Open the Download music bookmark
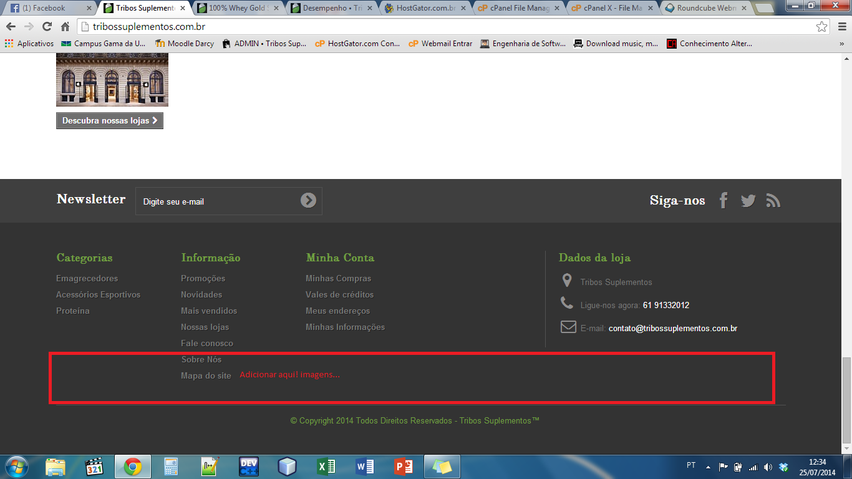This screenshot has width=852, height=479. pyautogui.click(x=616, y=44)
